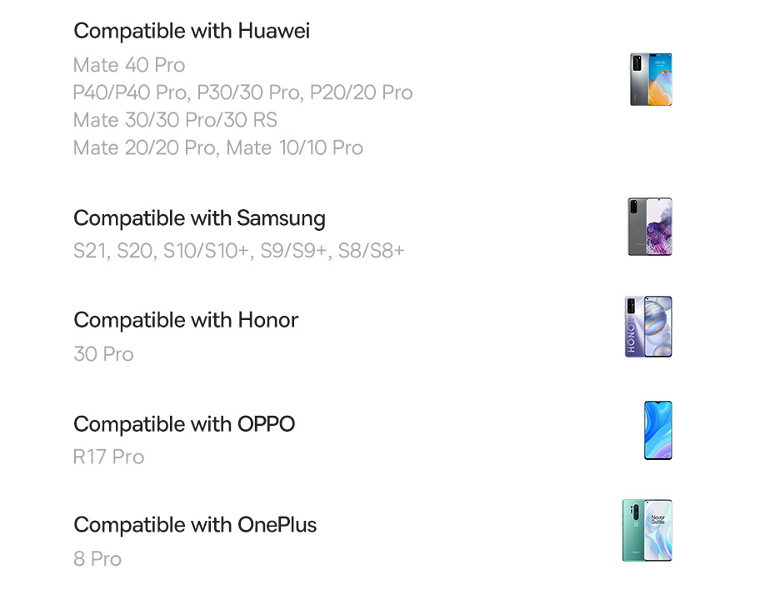Select the Honor 30 Pro phone picture
This screenshot has height=590, width=775.
click(648, 327)
